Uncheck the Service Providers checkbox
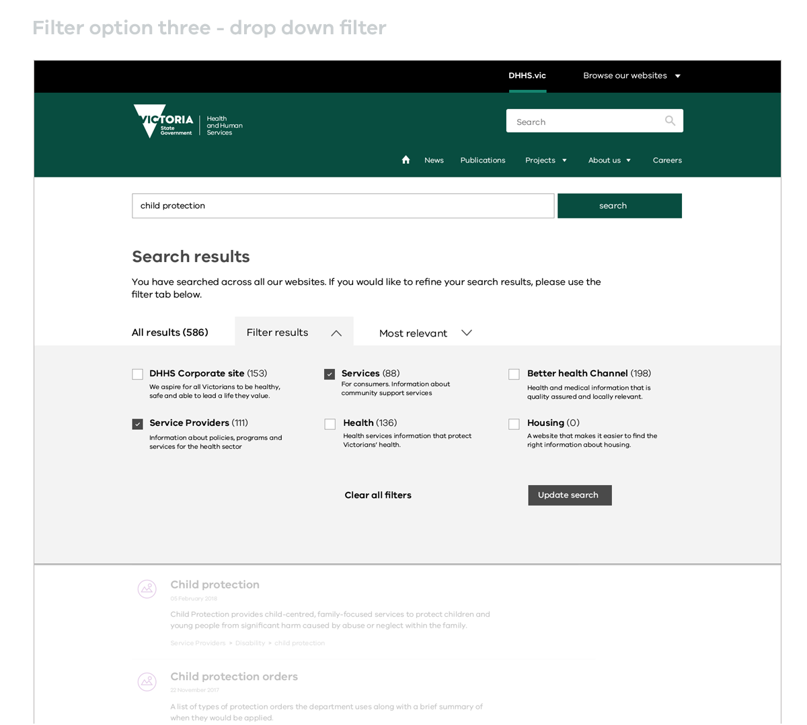 pos(138,424)
